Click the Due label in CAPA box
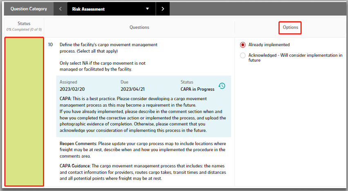Image resolution: width=348 pixels, height=191 pixels. coord(124,82)
